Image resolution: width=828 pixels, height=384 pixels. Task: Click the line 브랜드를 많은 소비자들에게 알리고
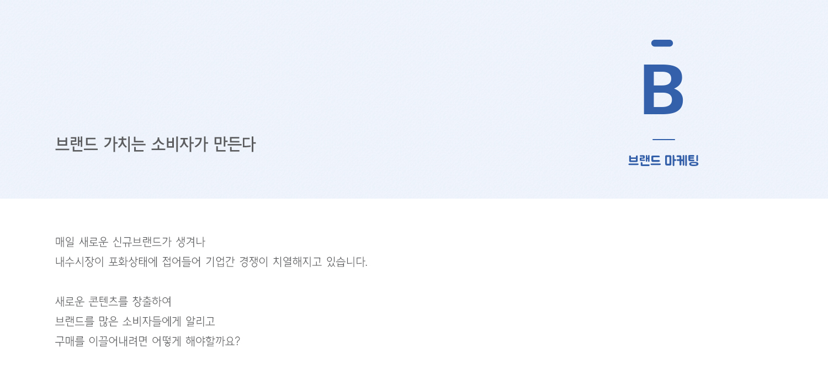(135, 322)
